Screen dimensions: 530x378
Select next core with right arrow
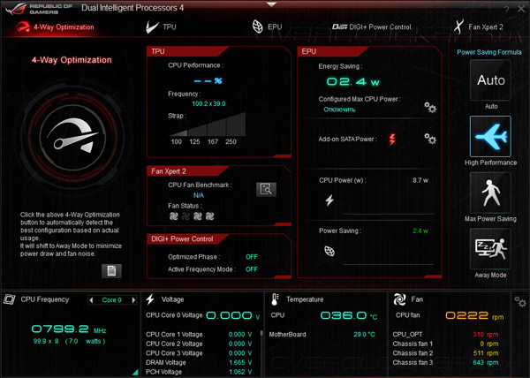[x=133, y=300]
